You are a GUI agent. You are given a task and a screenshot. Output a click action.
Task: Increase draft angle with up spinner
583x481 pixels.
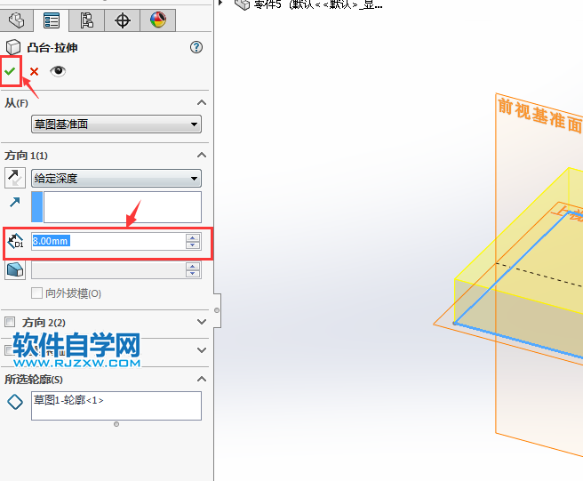[193, 267]
